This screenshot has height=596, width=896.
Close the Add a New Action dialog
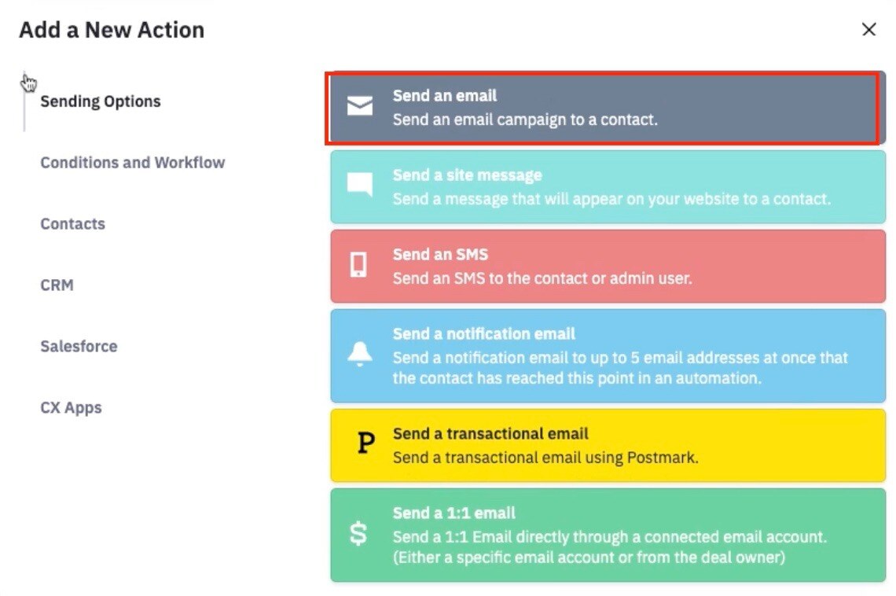tap(868, 29)
